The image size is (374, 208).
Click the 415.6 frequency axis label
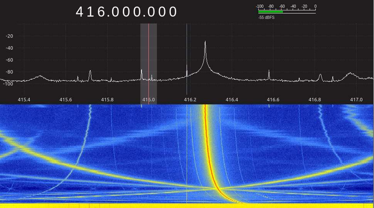click(66, 100)
